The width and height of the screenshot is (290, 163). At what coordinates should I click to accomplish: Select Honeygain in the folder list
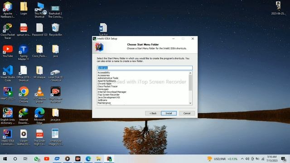tap(103, 89)
